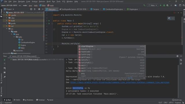This screenshot has height=104, width=185.
Task: Click the Project tree horizontal scrollbar
Action: pyautogui.click(x=16, y=53)
